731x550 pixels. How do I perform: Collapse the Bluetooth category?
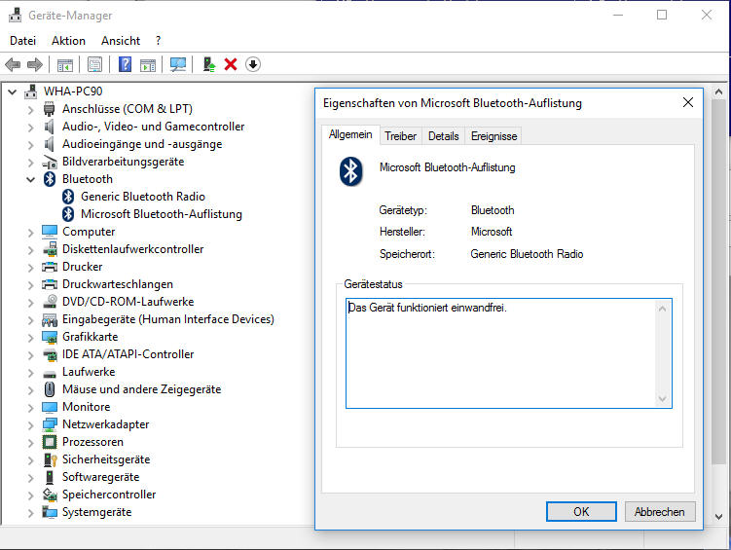point(31,179)
